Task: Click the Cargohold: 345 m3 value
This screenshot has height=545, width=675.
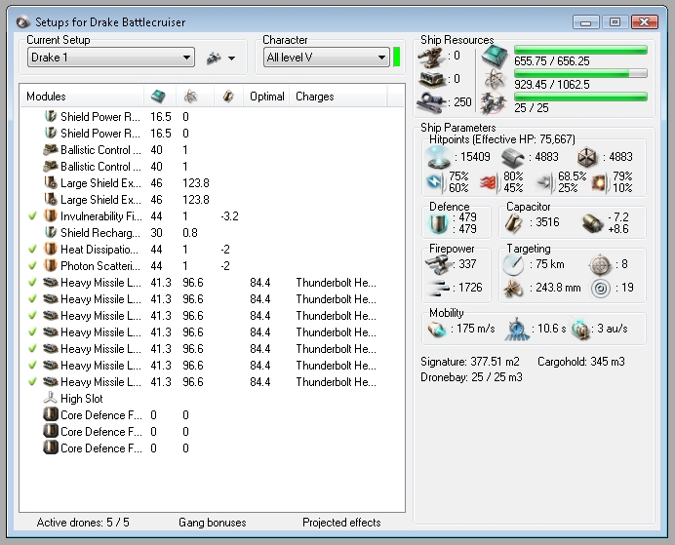Action: [580, 362]
